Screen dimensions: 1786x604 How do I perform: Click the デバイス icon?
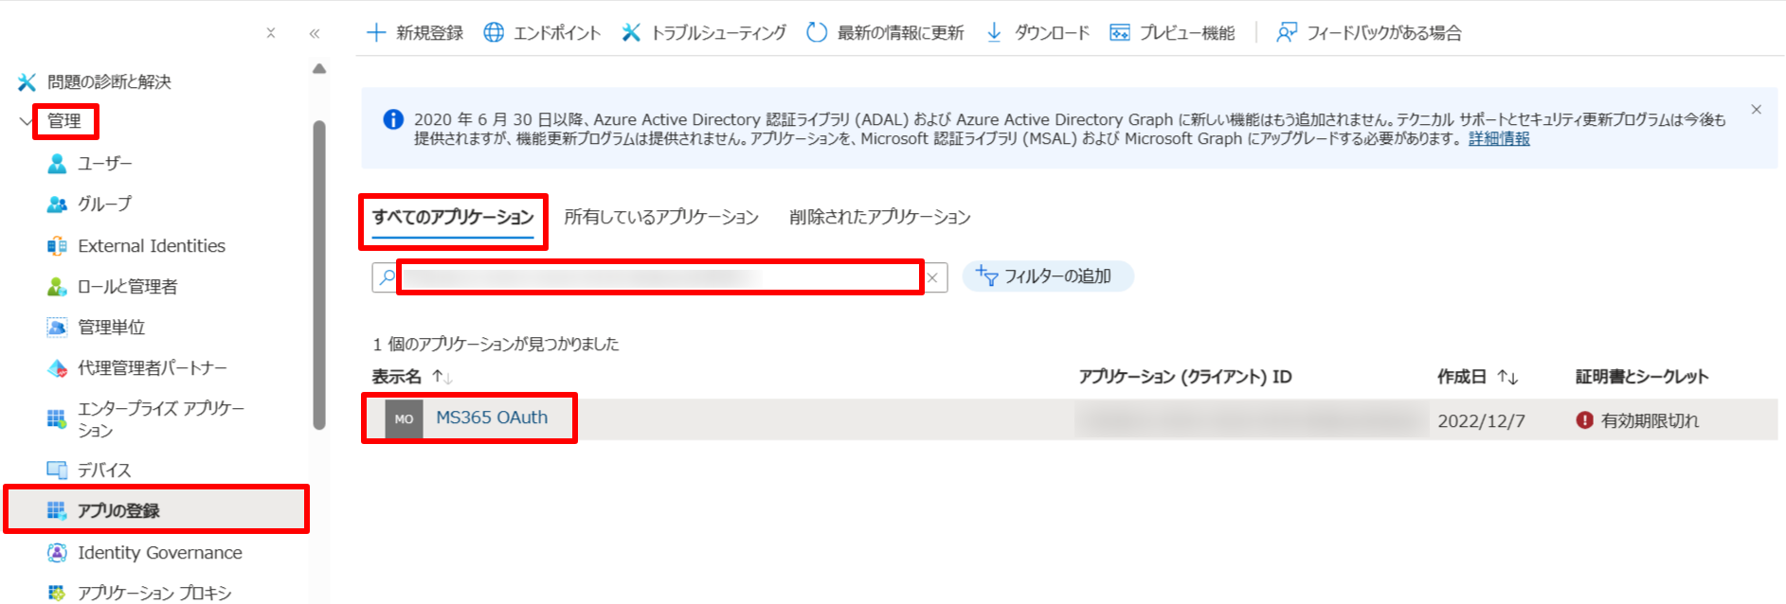(x=57, y=470)
